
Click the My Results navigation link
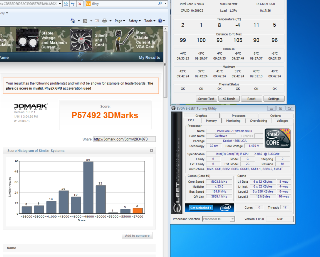pyautogui.click(x=149, y=58)
